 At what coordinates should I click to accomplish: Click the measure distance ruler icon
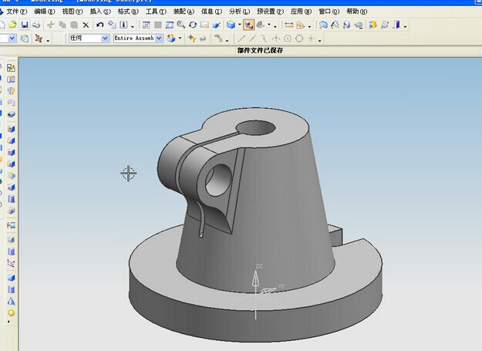[288, 25]
